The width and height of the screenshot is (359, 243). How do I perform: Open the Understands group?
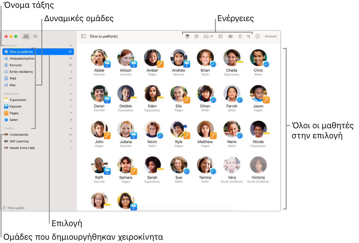(x=38, y=135)
